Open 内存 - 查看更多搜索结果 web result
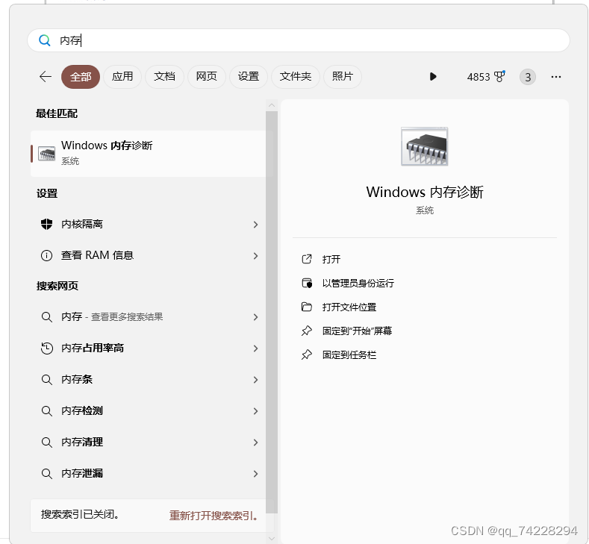 click(x=149, y=317)
